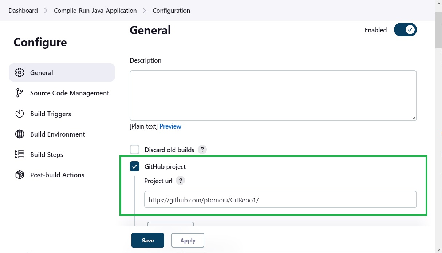Open Compile_Run_Java_Application breadcrumb
Viewport: 442px width, 253px height.
click(x=95, y=11)
